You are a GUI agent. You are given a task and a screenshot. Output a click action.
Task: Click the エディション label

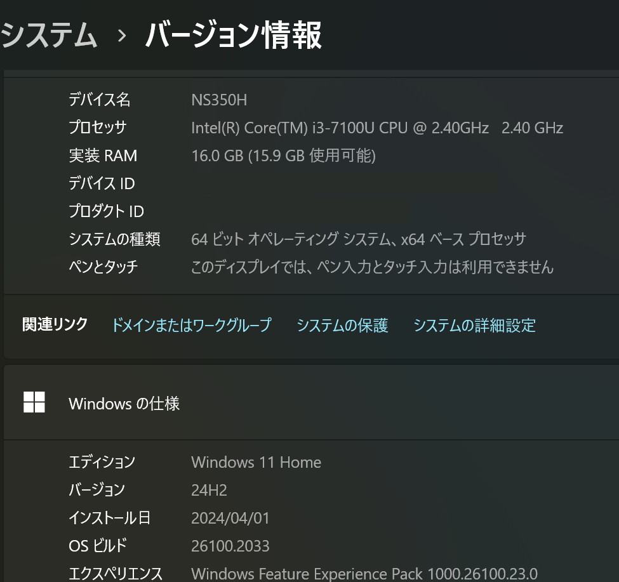coord(102,461)
